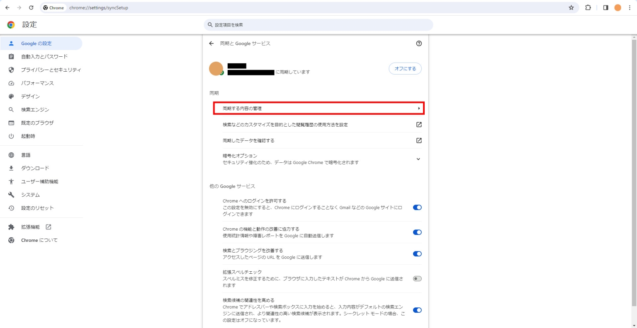Disable 検索とブラウジングを改善する toggle

coord(417,254)
